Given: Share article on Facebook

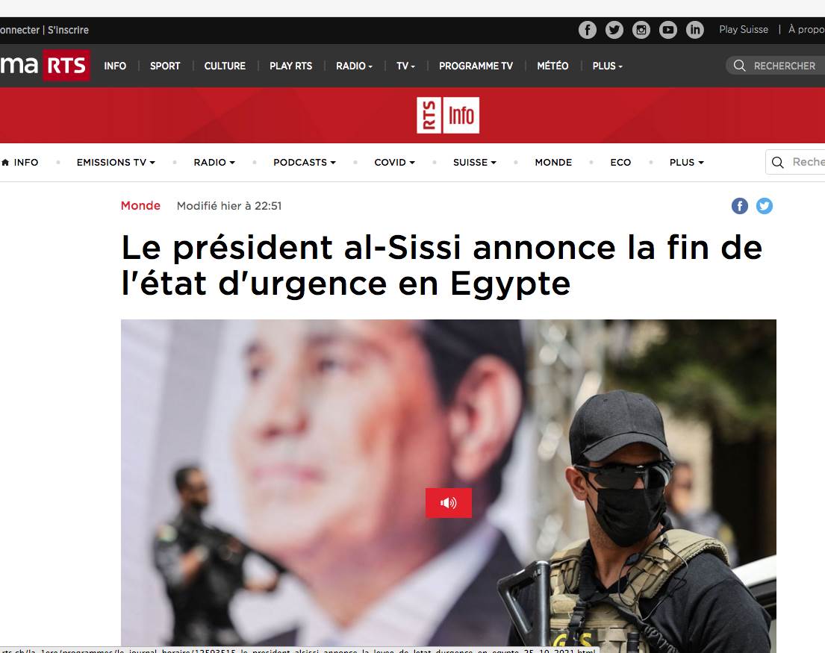Looking at the screenshot, I should coord(739,206).
